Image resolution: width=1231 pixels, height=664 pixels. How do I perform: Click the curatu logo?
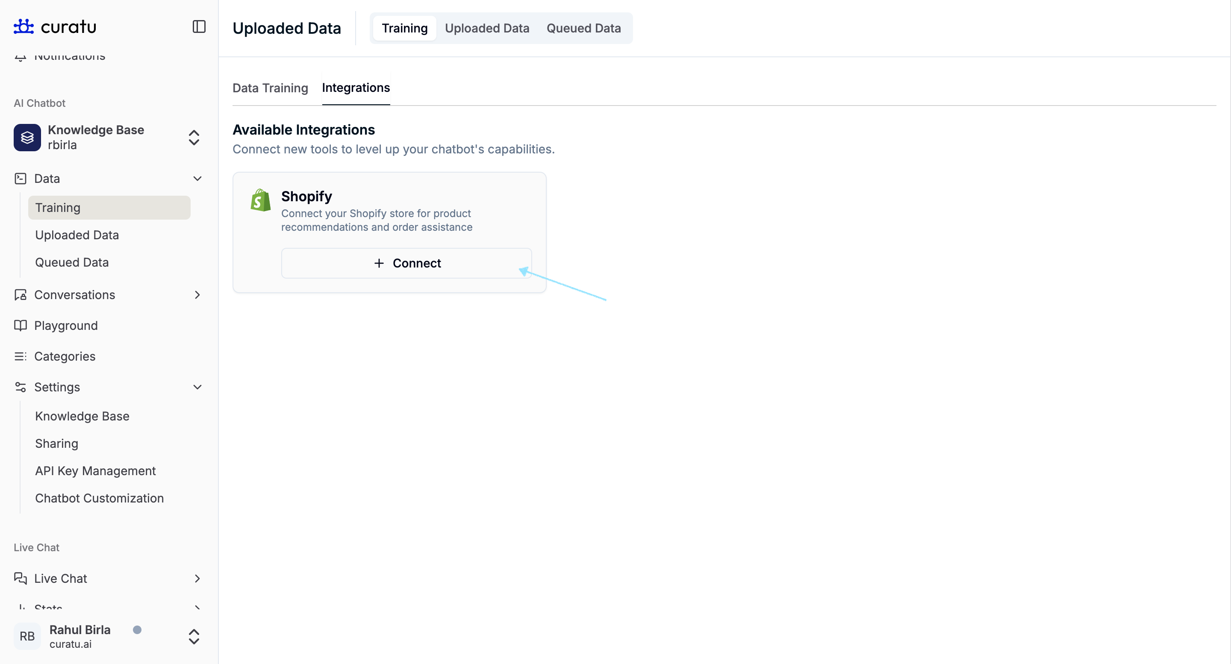[54, 26]
